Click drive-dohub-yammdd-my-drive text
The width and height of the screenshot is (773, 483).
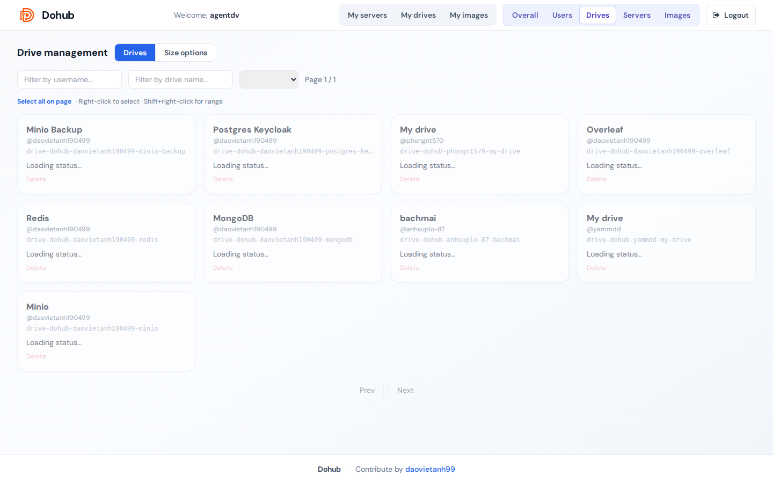pyautogui.click(x=639, y=240)
